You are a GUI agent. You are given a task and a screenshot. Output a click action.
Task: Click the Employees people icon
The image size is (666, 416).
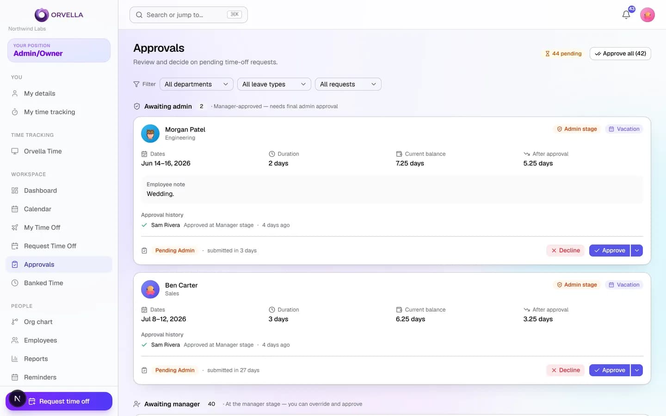[x=15, y=340]
